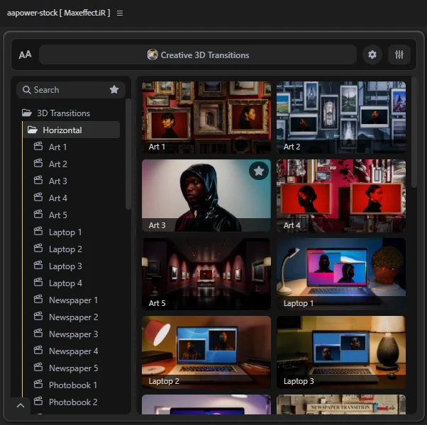Select Art 3 in the tree
The width and height of the screenshot is (427, 425).
tap(57, 181)
